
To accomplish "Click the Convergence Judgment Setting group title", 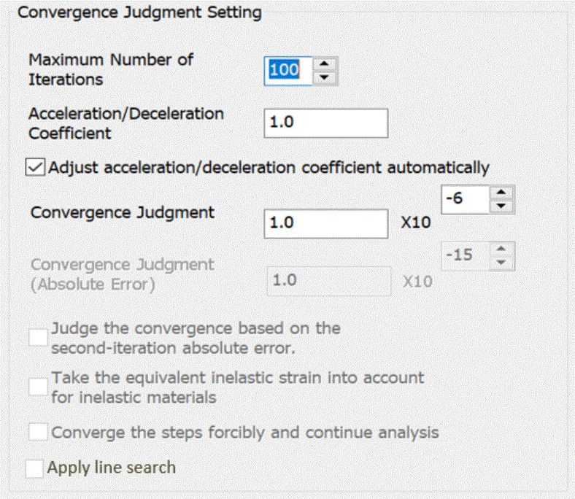I will click(x=139, y=12).
